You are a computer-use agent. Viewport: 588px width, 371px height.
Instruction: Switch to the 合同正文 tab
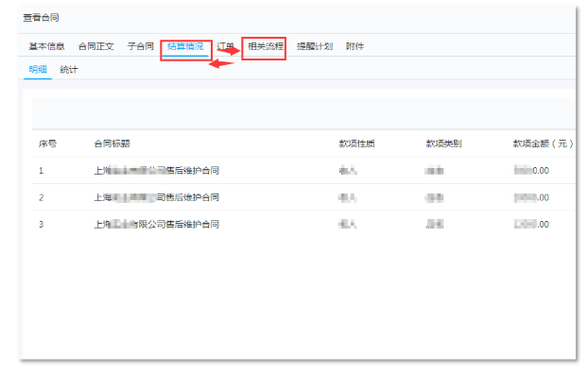96,46
